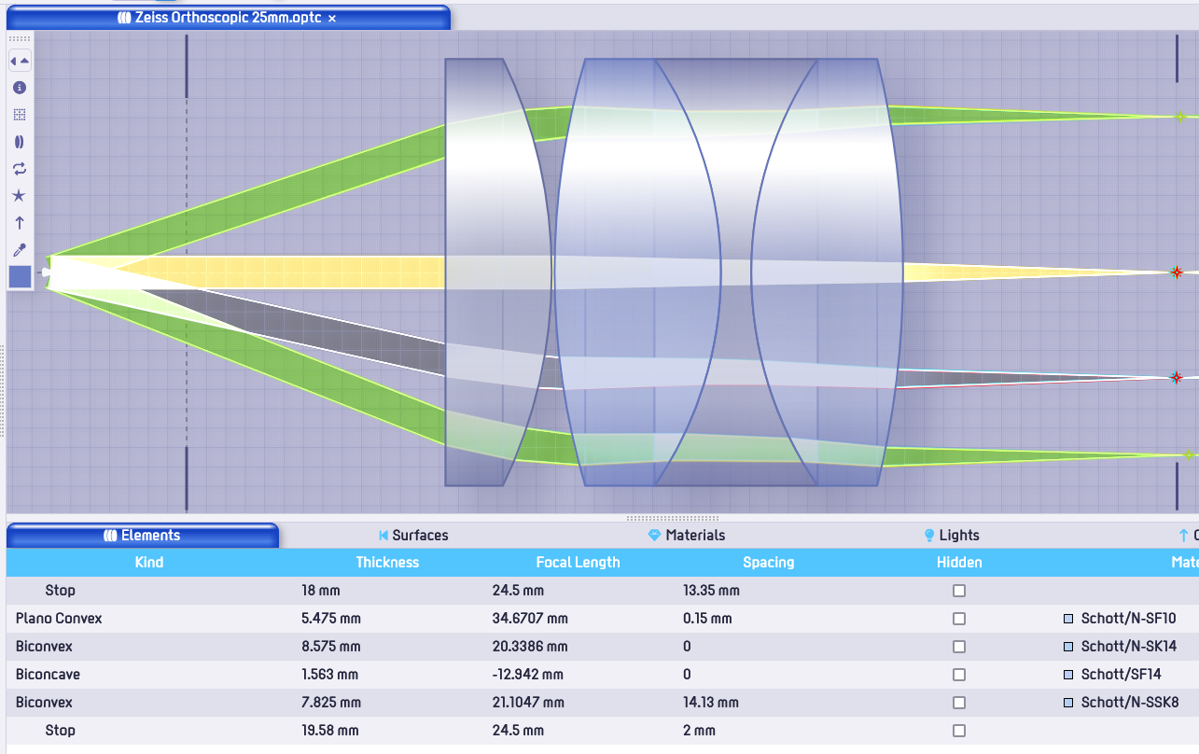Click the Schott/N-SSK8 material name

pos(1129,703)
